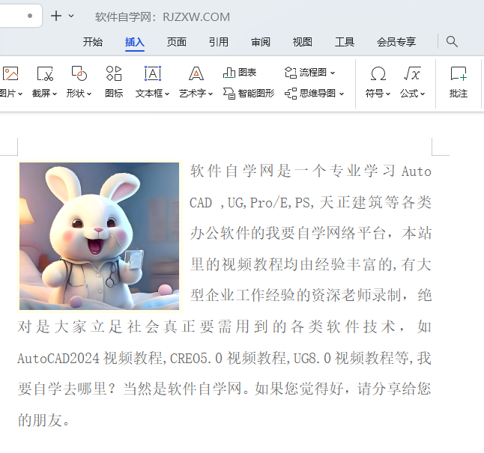
Task: Open dropdown arrow next to new tab plus
Action: pyautogui.click(x=71, y=16)
